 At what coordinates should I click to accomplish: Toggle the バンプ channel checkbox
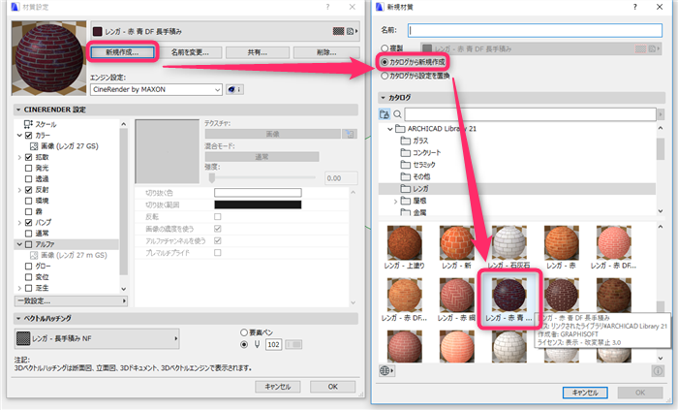(x=28, y=222)
